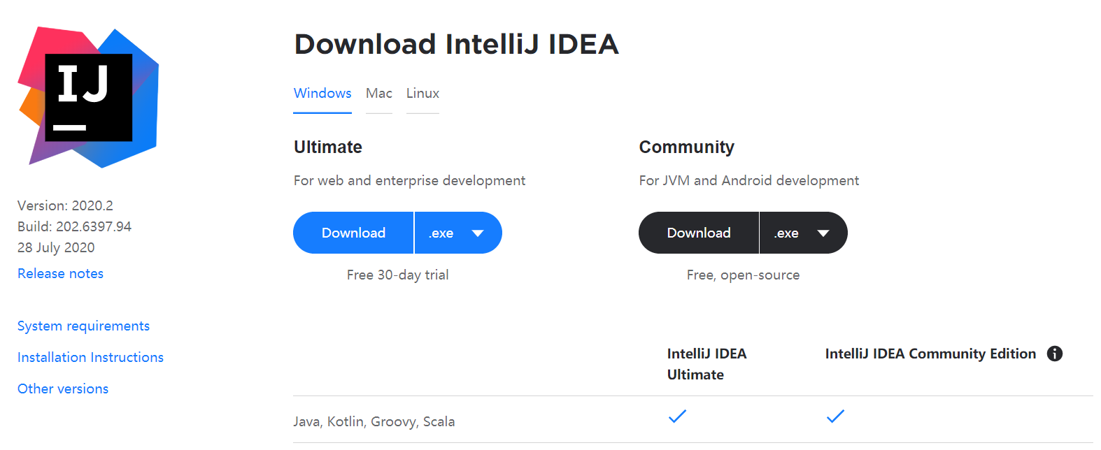Click the 'Java, Kotlin, Groovy, Scala' row label
The image size is (1101, 450).
click(374, 421)
